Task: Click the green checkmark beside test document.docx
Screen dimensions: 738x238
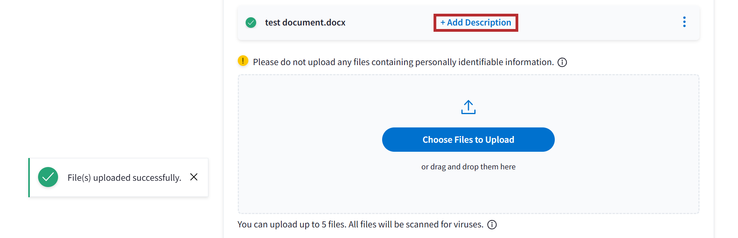Action: coord(251,23)
